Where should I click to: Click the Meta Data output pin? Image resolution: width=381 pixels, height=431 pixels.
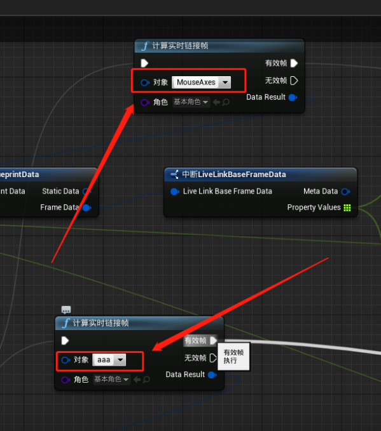tap(345, 191)
